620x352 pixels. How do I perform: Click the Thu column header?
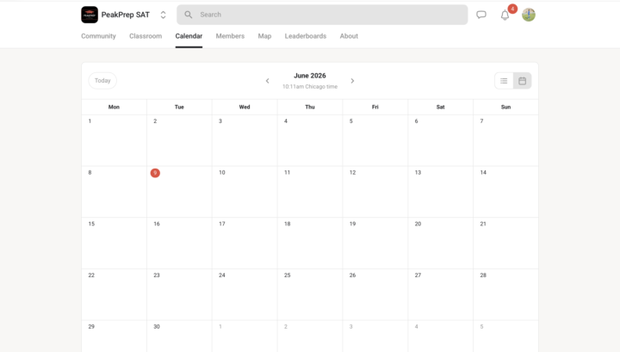(310, 107)
